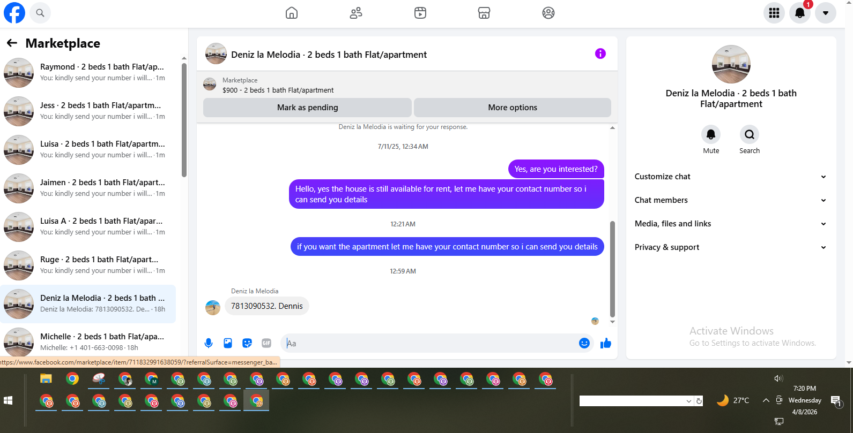Open the Watch video icon
This screenshot has width=853, height=433.
click(420, 13)
